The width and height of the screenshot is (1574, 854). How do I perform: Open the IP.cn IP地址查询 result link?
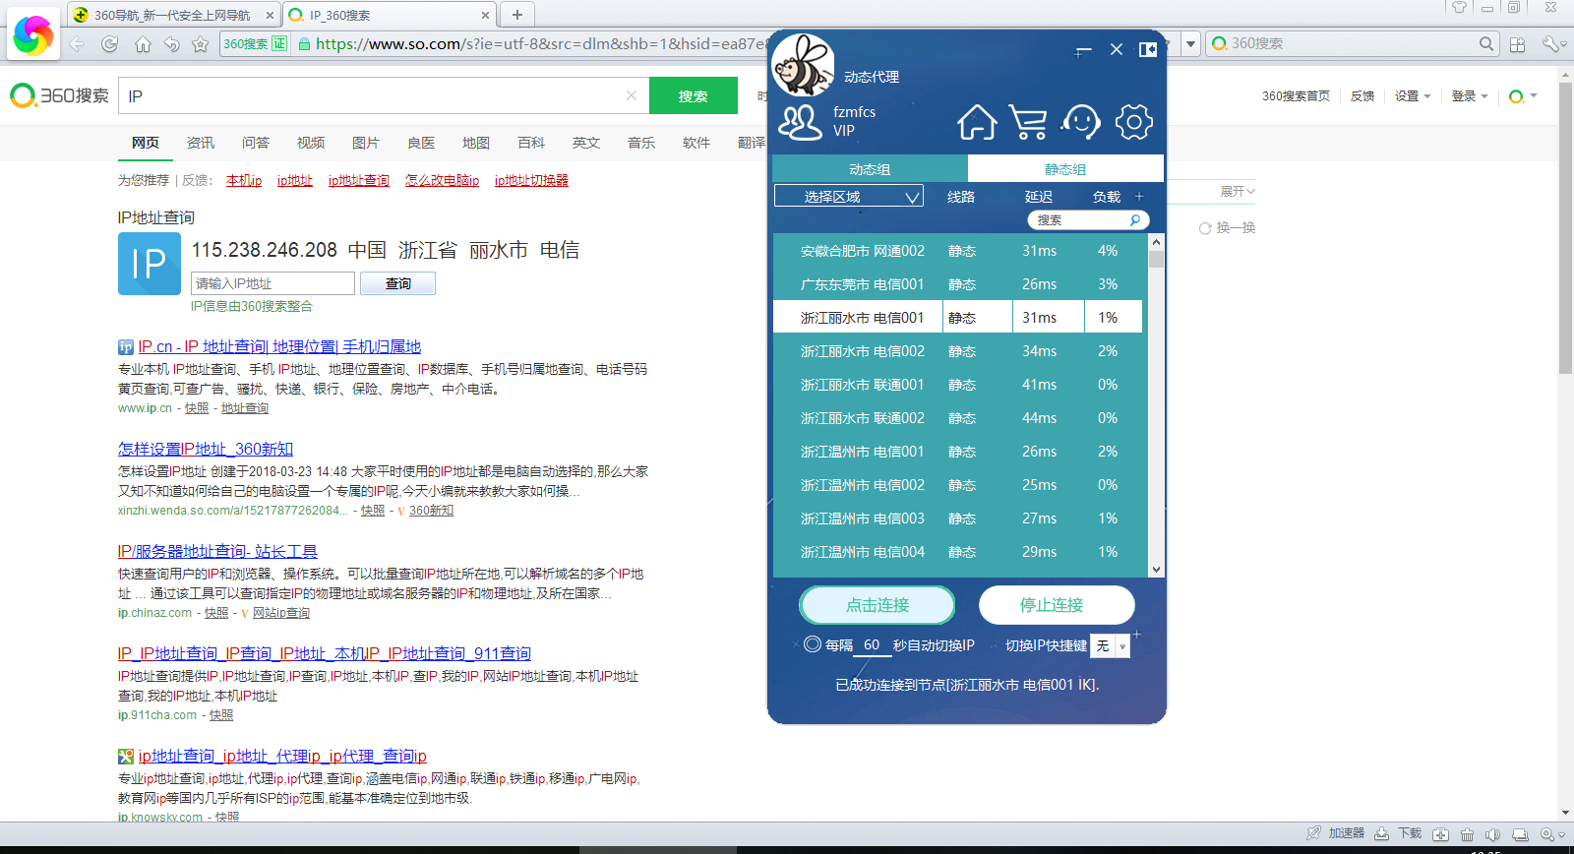[279, 346]
